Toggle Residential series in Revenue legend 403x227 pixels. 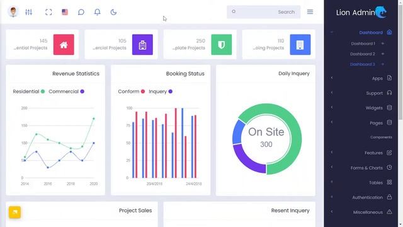pyautogui.click(x=29, y=91)
